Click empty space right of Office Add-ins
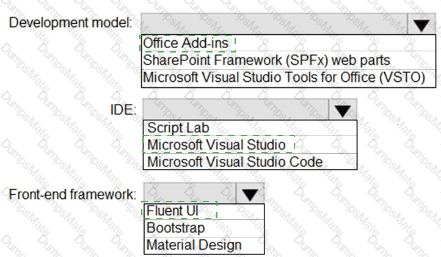This screenshot has height=257, width=441. (335, 43)
